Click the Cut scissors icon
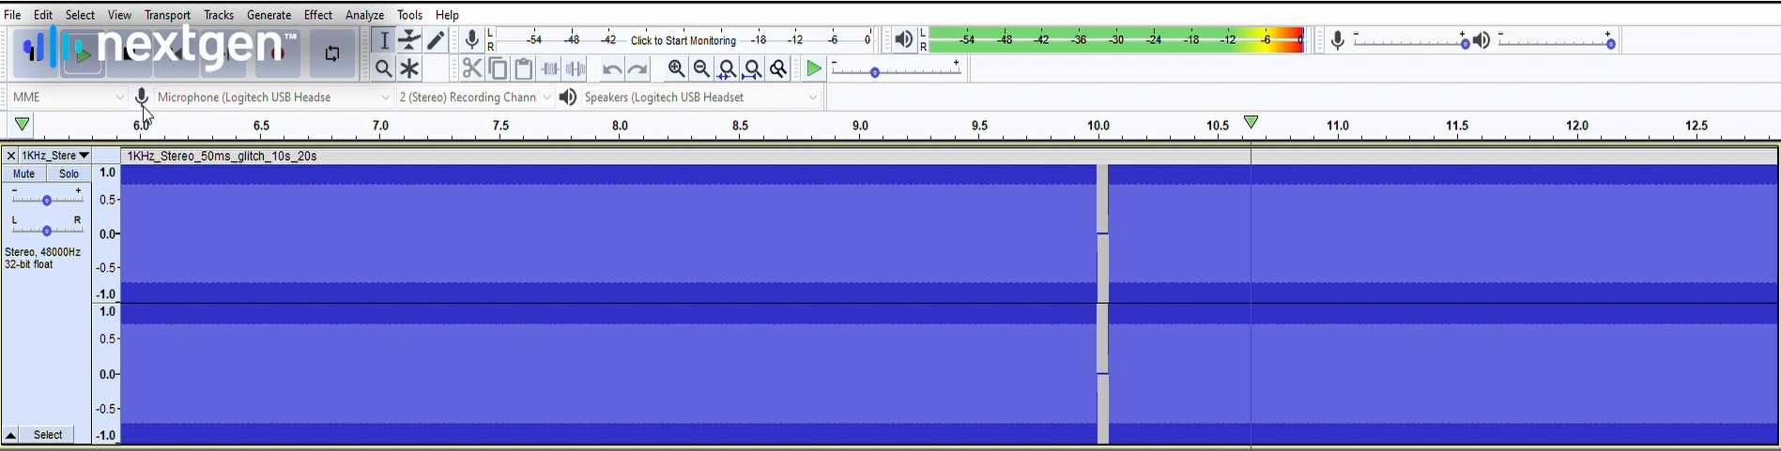This screenshot has height=451, width=1781. [x=471, y=68]
